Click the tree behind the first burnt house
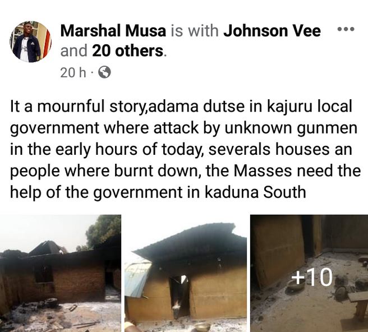This screenshot has width=368, height=332. tap(103, 231)
